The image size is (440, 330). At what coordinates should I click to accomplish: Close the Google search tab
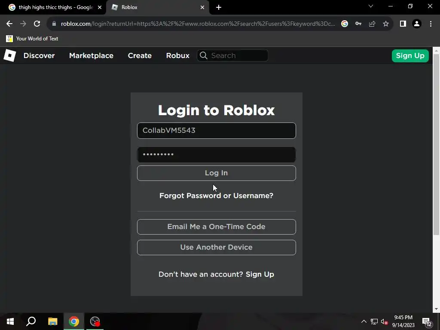tap(100, 7)
